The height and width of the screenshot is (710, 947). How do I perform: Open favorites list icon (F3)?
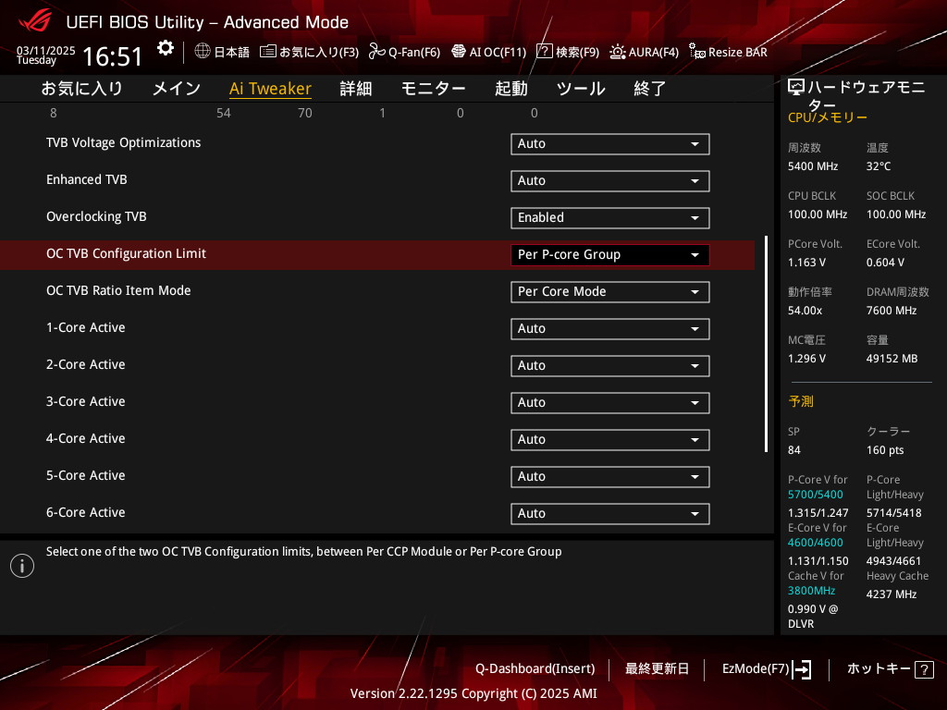tap(267, 52)
